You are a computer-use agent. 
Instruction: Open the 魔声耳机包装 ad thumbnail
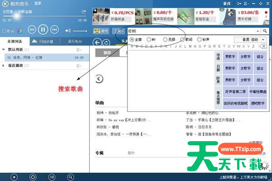click(144, 16)
